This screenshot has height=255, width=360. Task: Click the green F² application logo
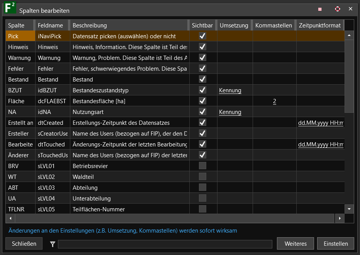click(10, 8)
